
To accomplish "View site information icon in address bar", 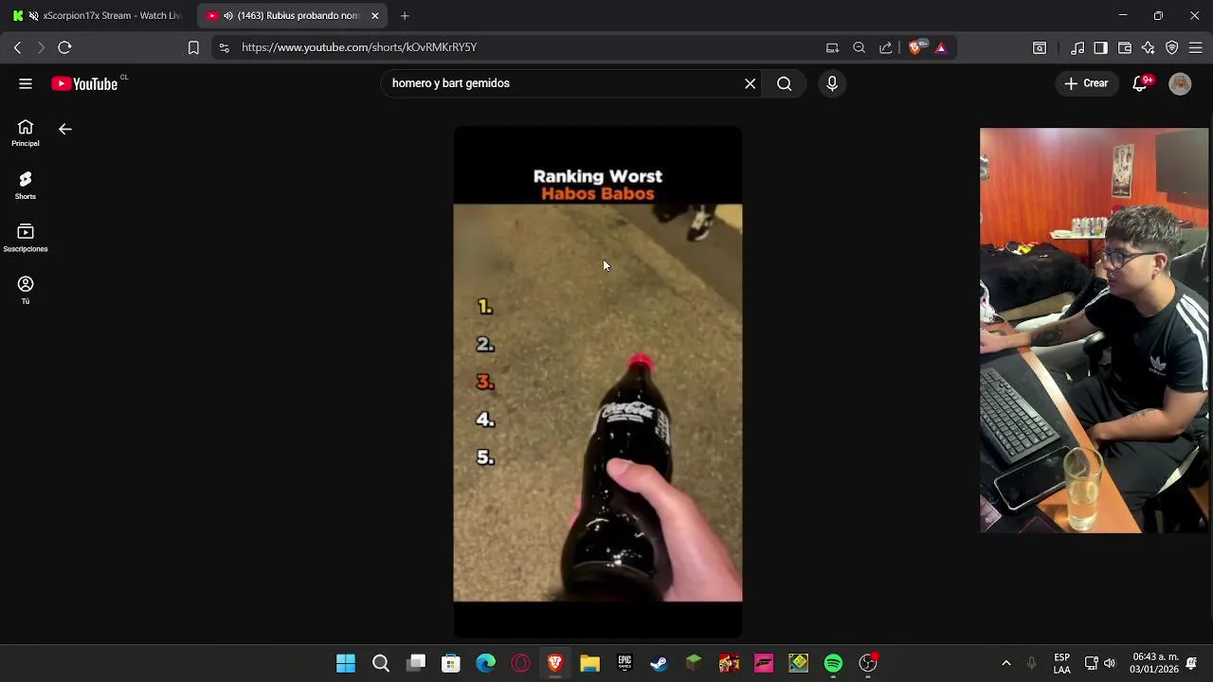I will 224,47.
